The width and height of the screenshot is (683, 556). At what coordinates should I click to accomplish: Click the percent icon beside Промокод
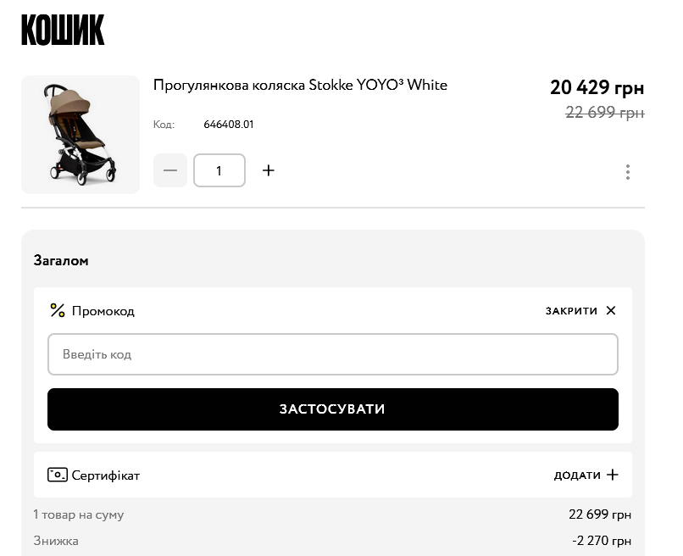58,311
